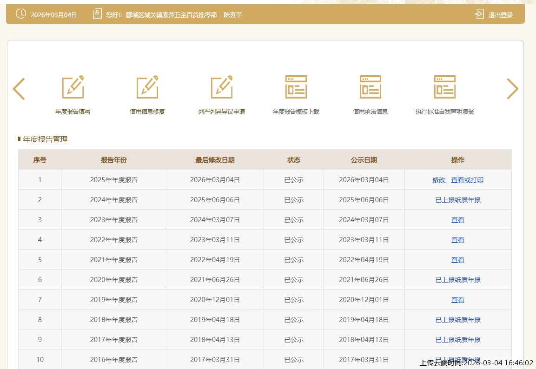The width and height of the screenshot is (536, 369).
Task: Click 查看 for the 2023年年度报告
Action: (x=458, y=220)
